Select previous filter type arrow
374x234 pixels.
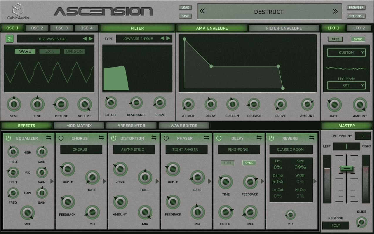162,38
